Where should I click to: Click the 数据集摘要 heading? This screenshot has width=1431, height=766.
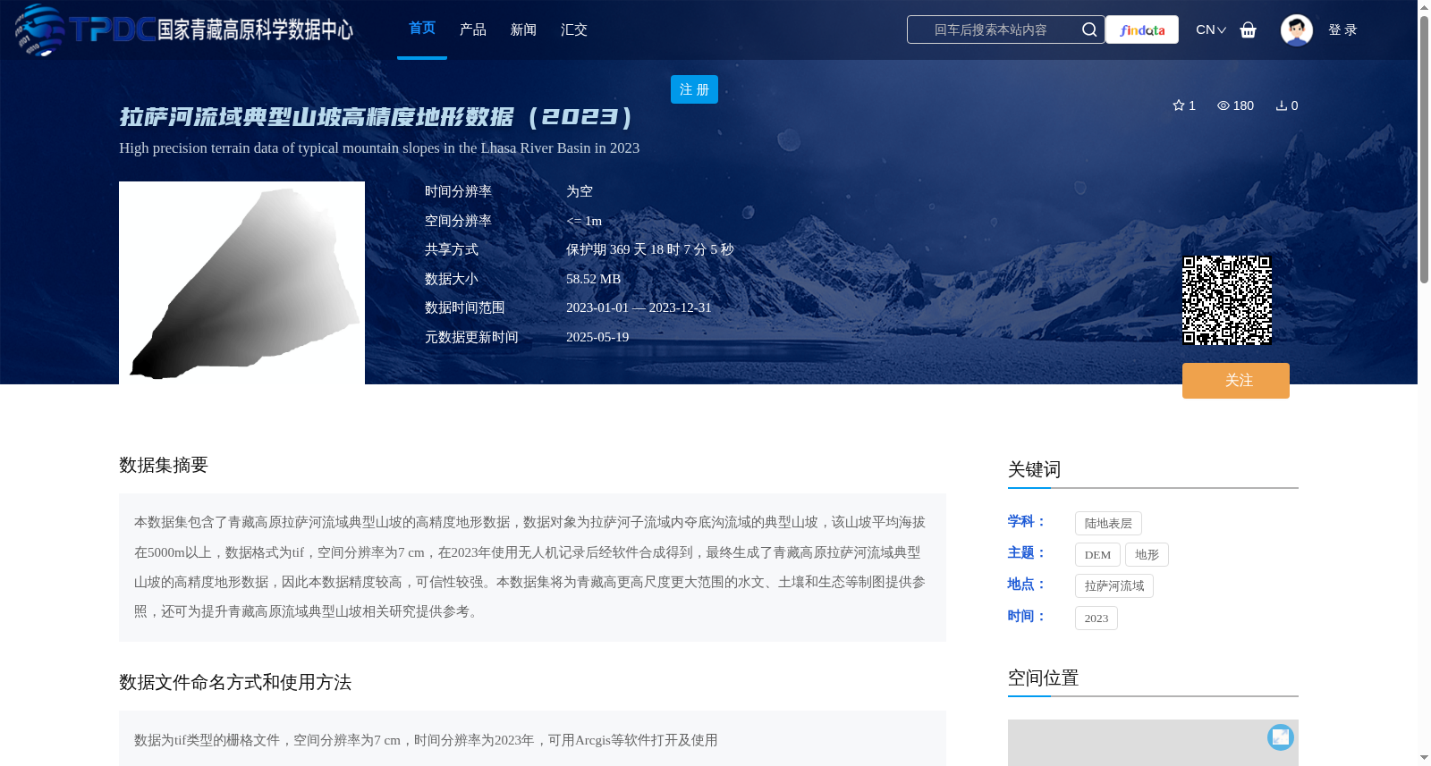click(x=164, y=465)
